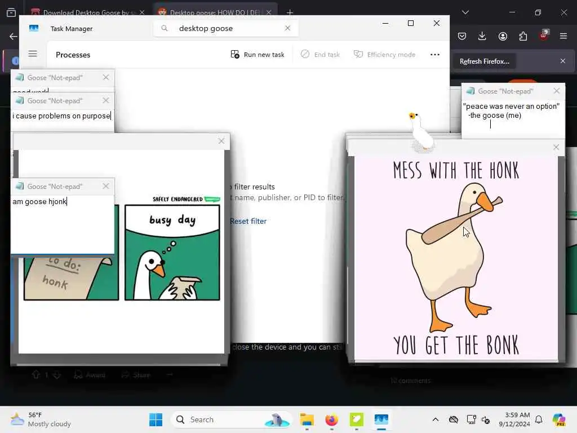Open Firefox account icon
577x433 pixels.
[503, 36]
